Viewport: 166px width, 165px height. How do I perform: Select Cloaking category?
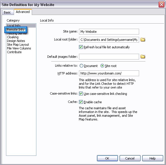point(13,37)
